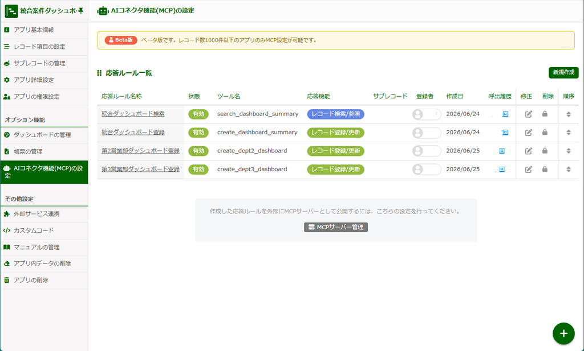Viewport: 584px width, 351px height.
Task: Click 作成日 column header
Action: pos(455,96)
